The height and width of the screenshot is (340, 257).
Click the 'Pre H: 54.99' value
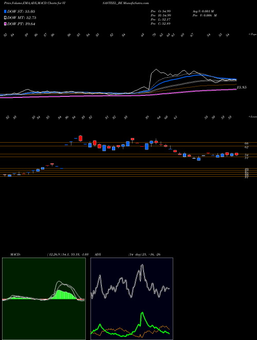tap(161, 15)
